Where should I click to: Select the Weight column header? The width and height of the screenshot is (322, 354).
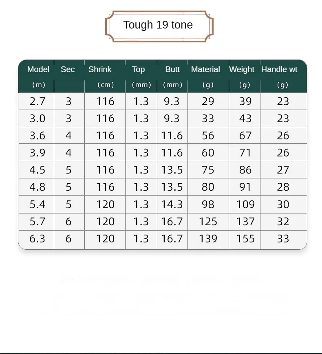(242, 69)
